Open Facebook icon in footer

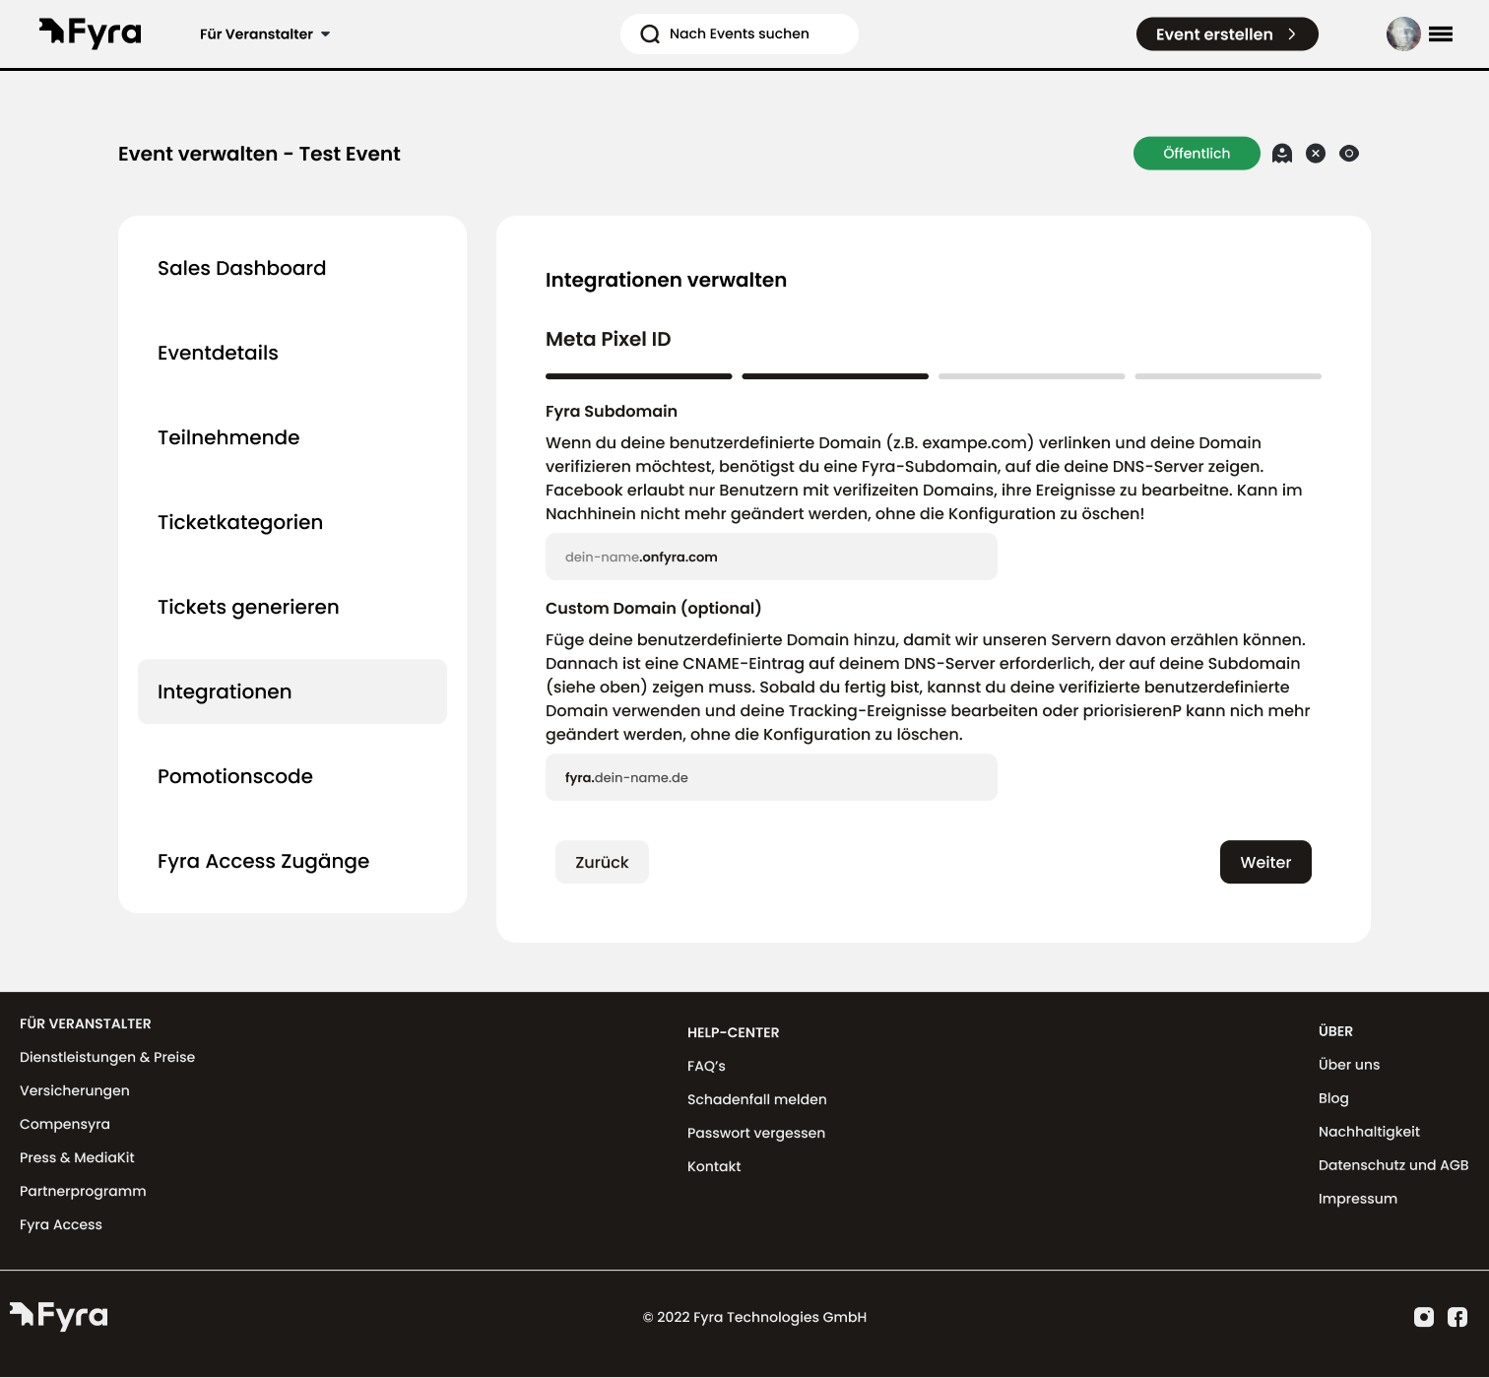click(1457, 1317)
